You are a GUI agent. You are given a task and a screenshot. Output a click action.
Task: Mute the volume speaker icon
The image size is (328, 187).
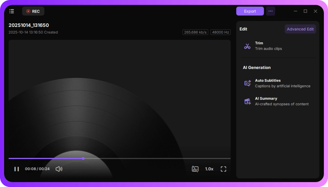click(x=59, y=169)
